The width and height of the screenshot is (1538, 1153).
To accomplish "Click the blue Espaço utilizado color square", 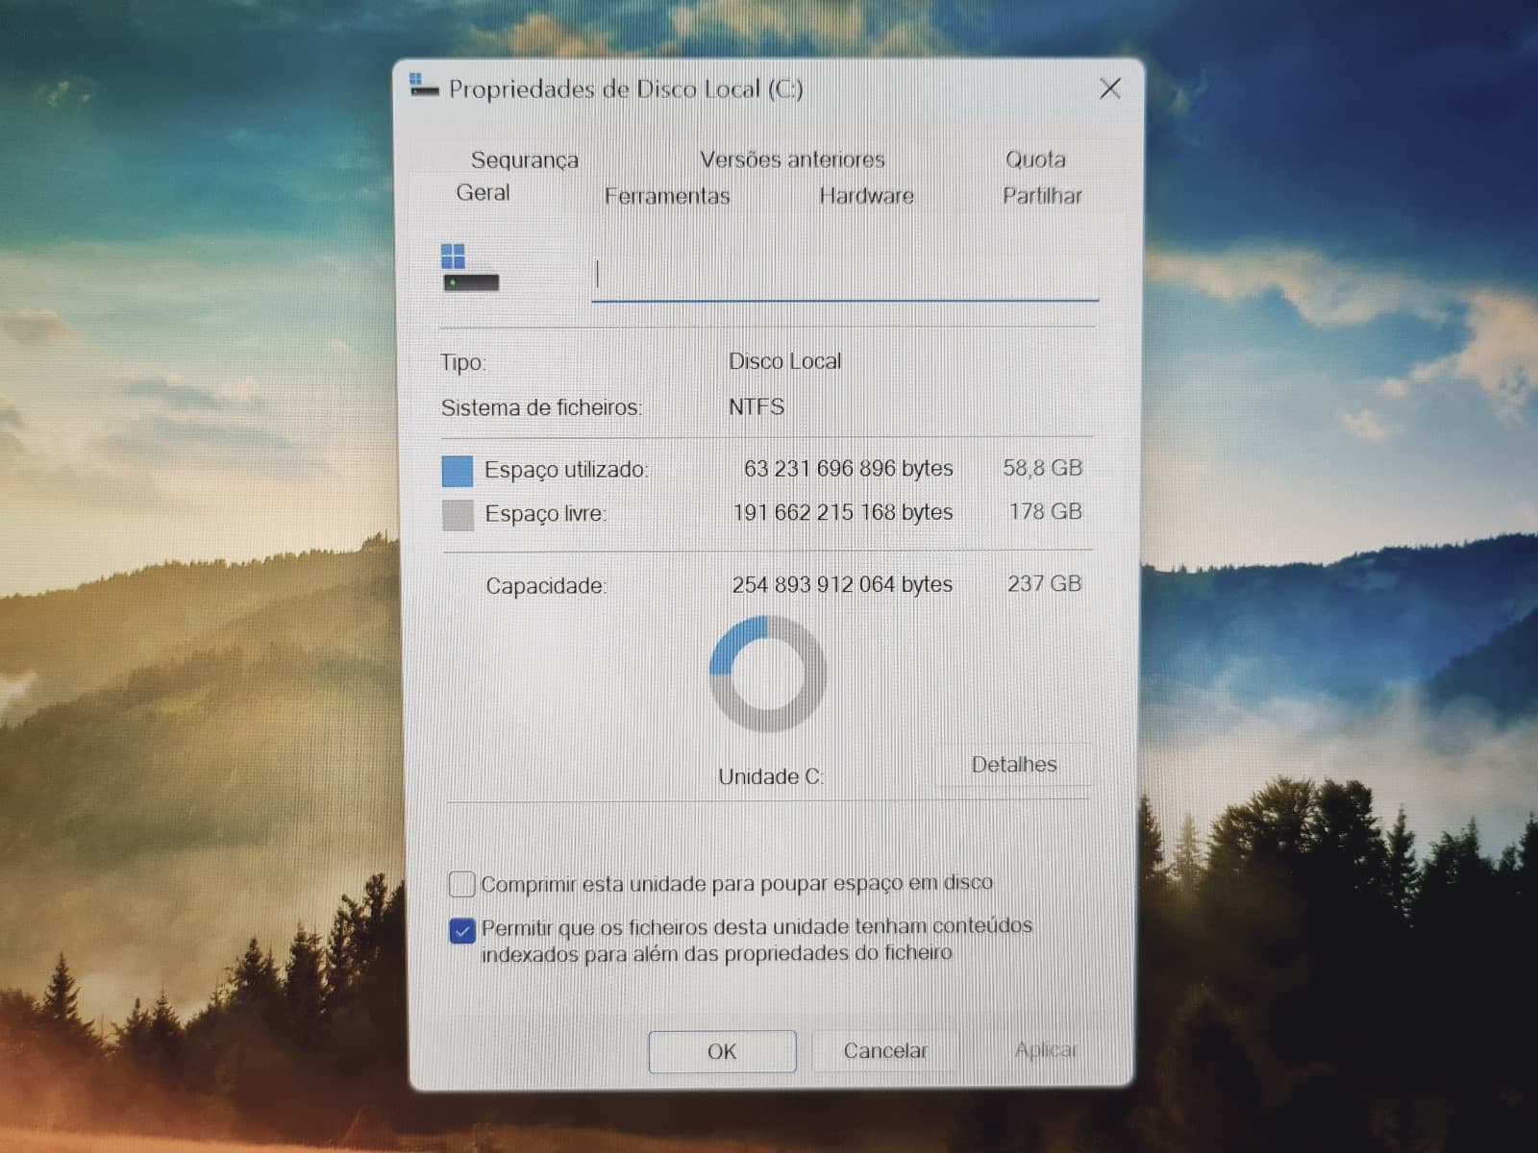I will point(458,471).
